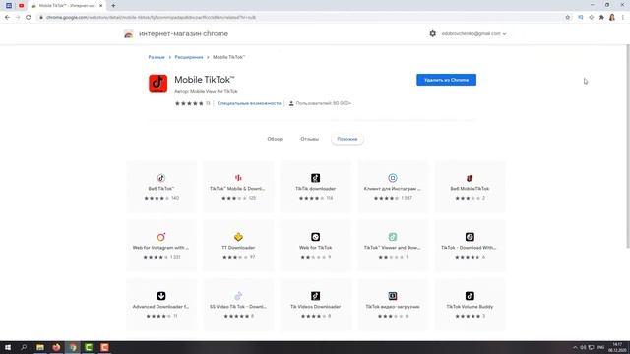Go back to the previous page
Image resolution: width=630 pixels, height=354 pixels.
pos(7,17)
